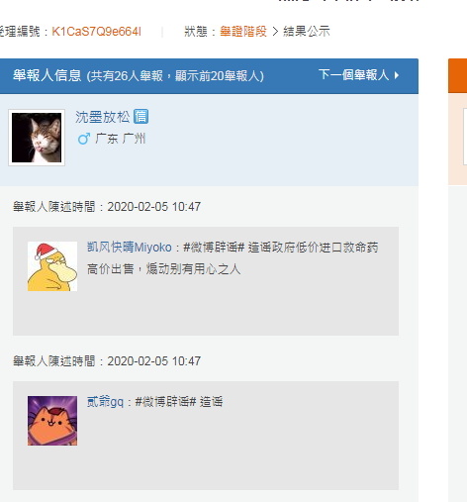Open the yellow duck Santa hat avatar

pyautogui.click(x=52, y=266)
